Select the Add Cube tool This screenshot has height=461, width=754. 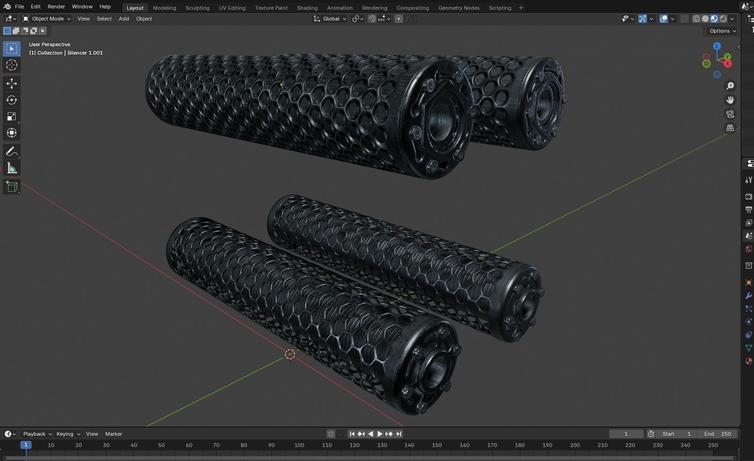(x=12, y=187)
